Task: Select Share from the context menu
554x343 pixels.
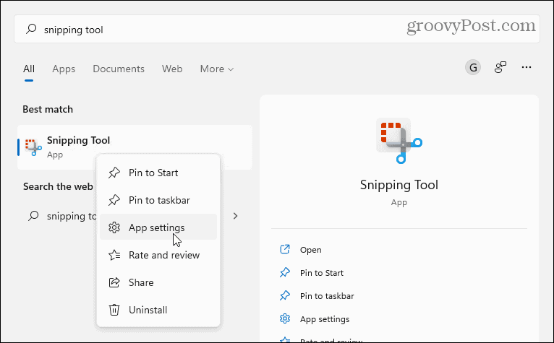Action: click(141, 282)
